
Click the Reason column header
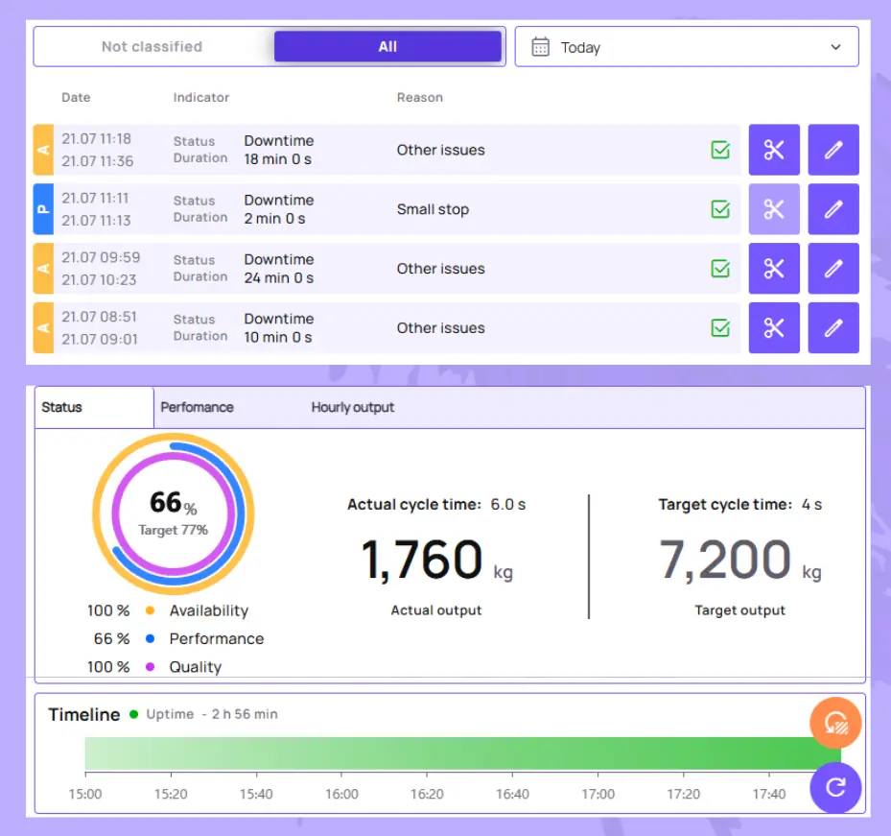pos(419,97)
